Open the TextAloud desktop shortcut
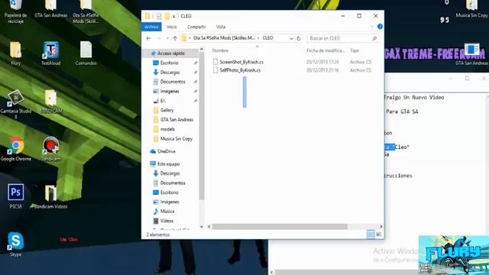489x275 pixels. tap(51, 53)
